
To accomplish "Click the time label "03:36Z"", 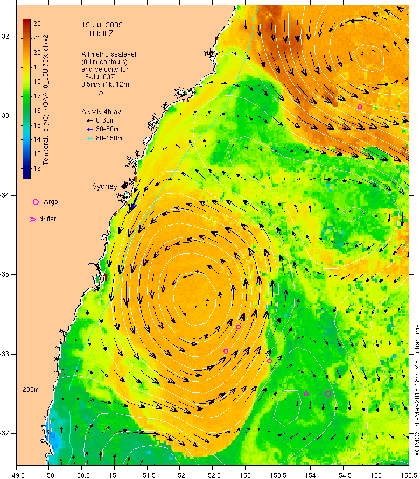I will [101, 33].
